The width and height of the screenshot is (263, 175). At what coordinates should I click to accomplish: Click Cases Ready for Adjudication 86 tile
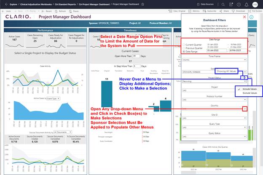56,40
